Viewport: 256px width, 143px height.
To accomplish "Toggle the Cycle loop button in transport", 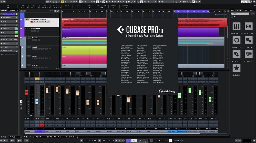I will coord(129,140).
